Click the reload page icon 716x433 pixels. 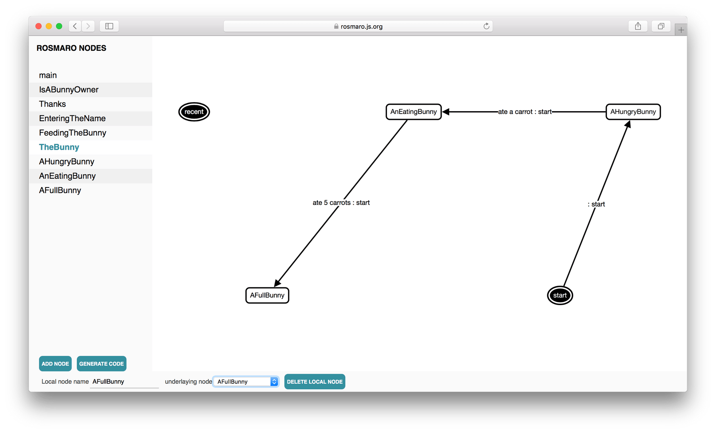[486, 26]
